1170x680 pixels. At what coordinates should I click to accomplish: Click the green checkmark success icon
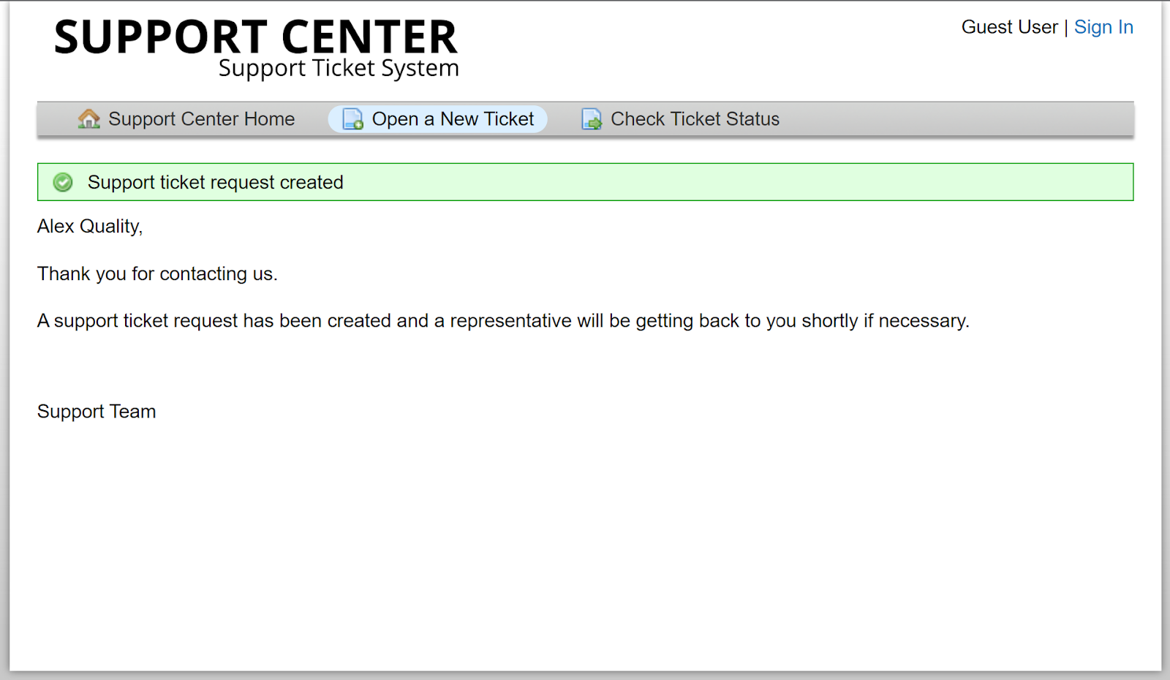point(64,182)
